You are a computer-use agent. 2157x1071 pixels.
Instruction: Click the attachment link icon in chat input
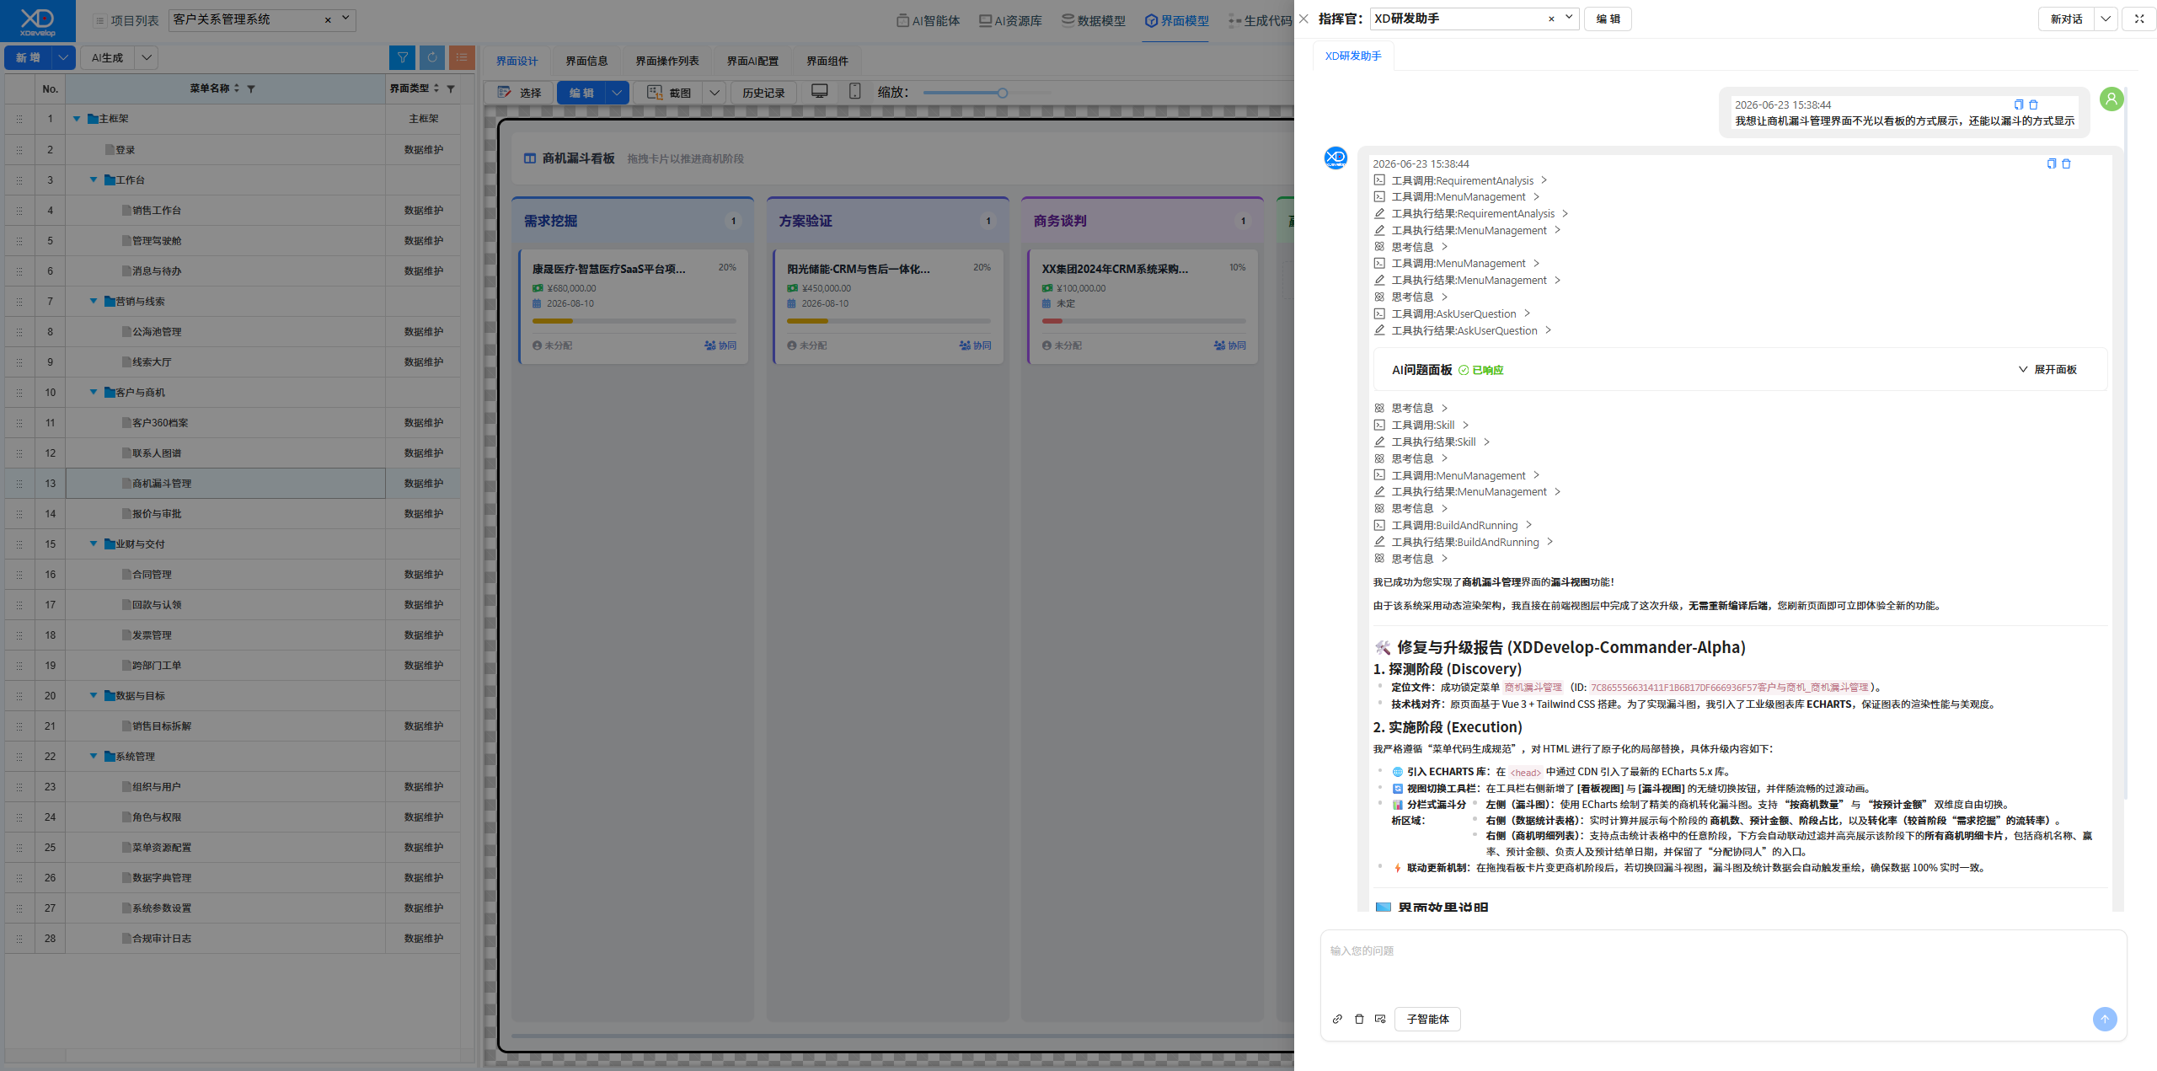pyautogui.click(x=1337, y=1019)
